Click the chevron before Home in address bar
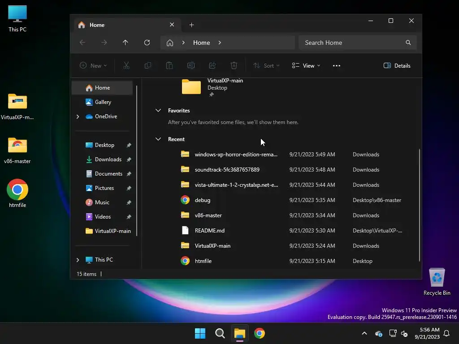Screen dimensions: 459x344 click(183, 43)
